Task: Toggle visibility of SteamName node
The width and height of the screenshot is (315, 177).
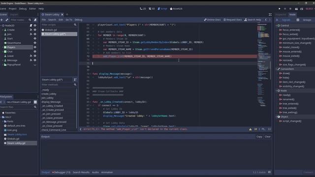Action: click(35, 43)
